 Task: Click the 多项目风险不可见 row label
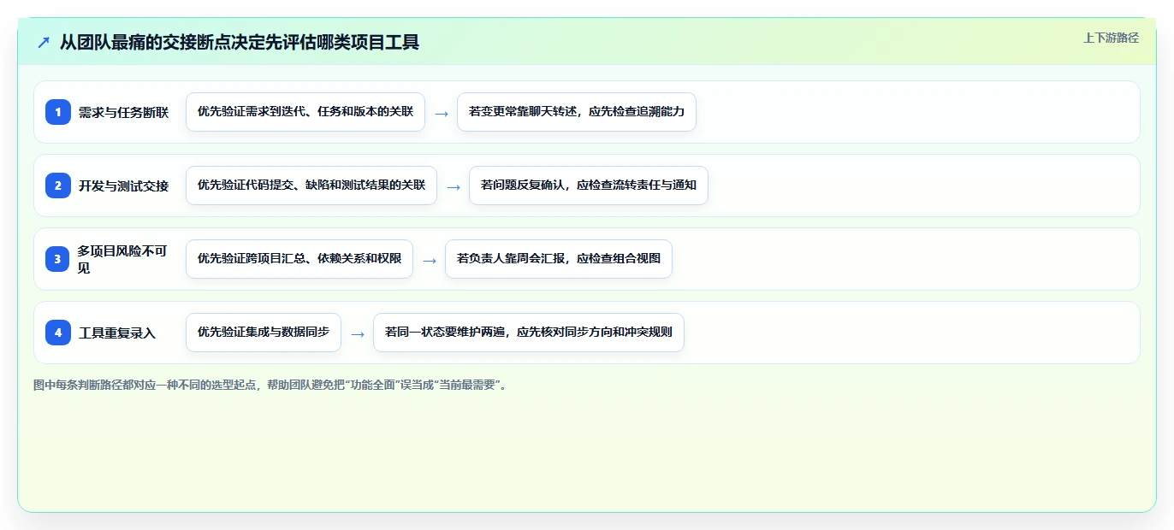click(123, 259)
